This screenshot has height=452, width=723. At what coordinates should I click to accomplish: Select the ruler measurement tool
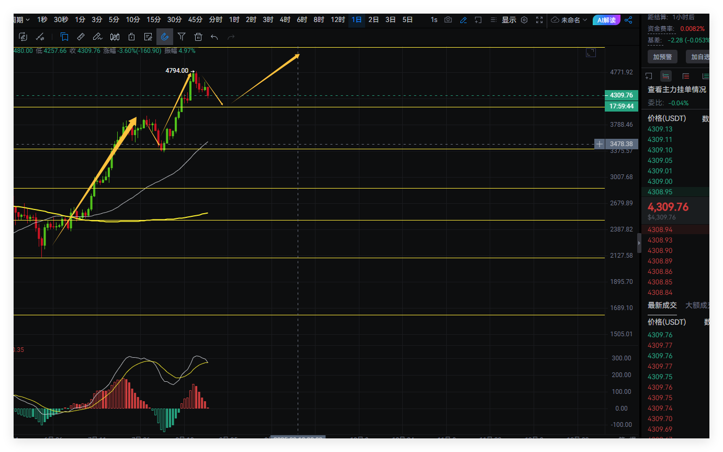pos(81,37)
